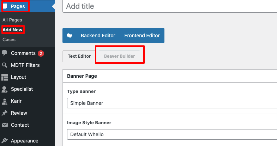
Task: Launch the Frontend Editor
Action: 142,36
